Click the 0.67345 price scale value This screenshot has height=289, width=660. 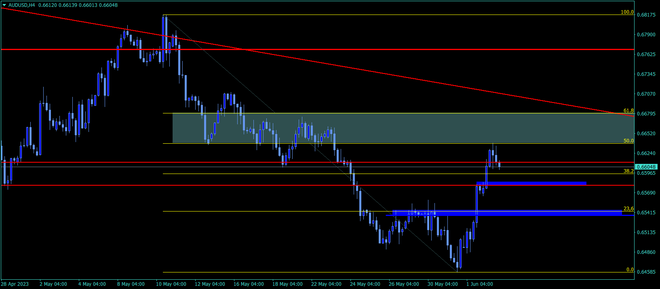click(646, 74)
